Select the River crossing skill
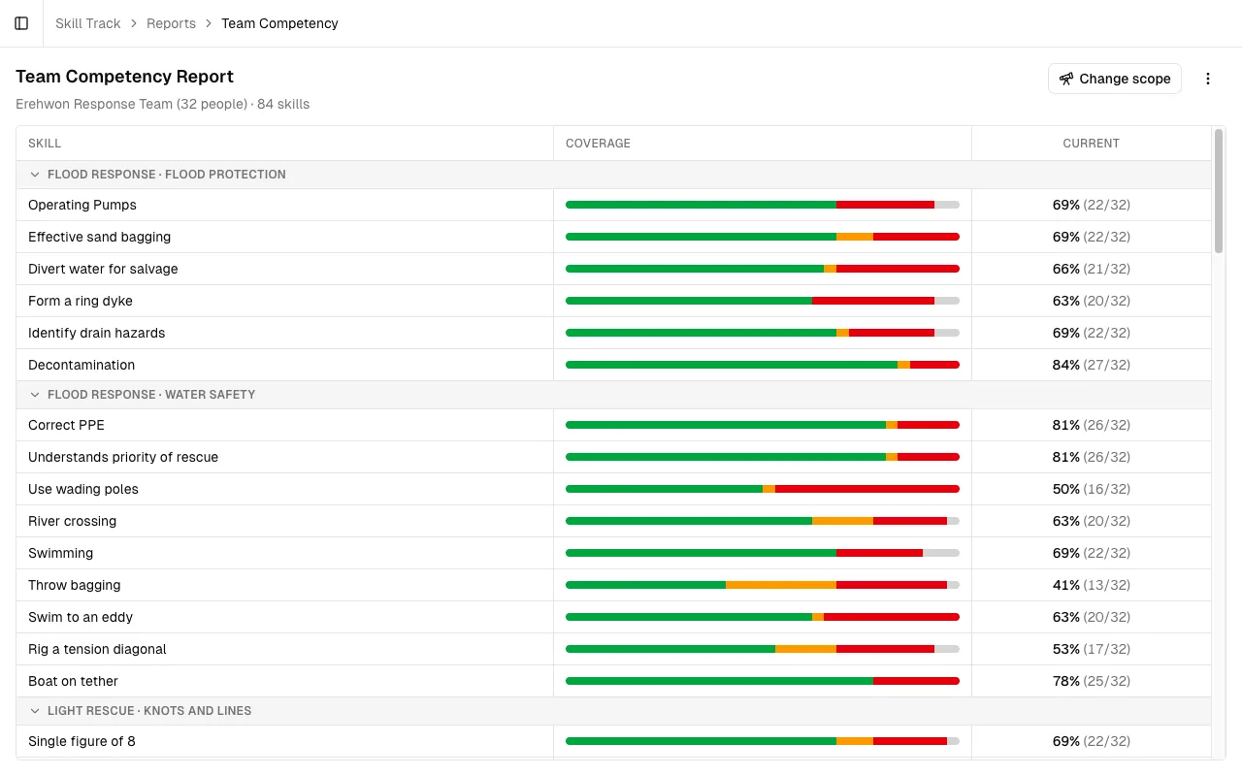 [x=72, y=521]
